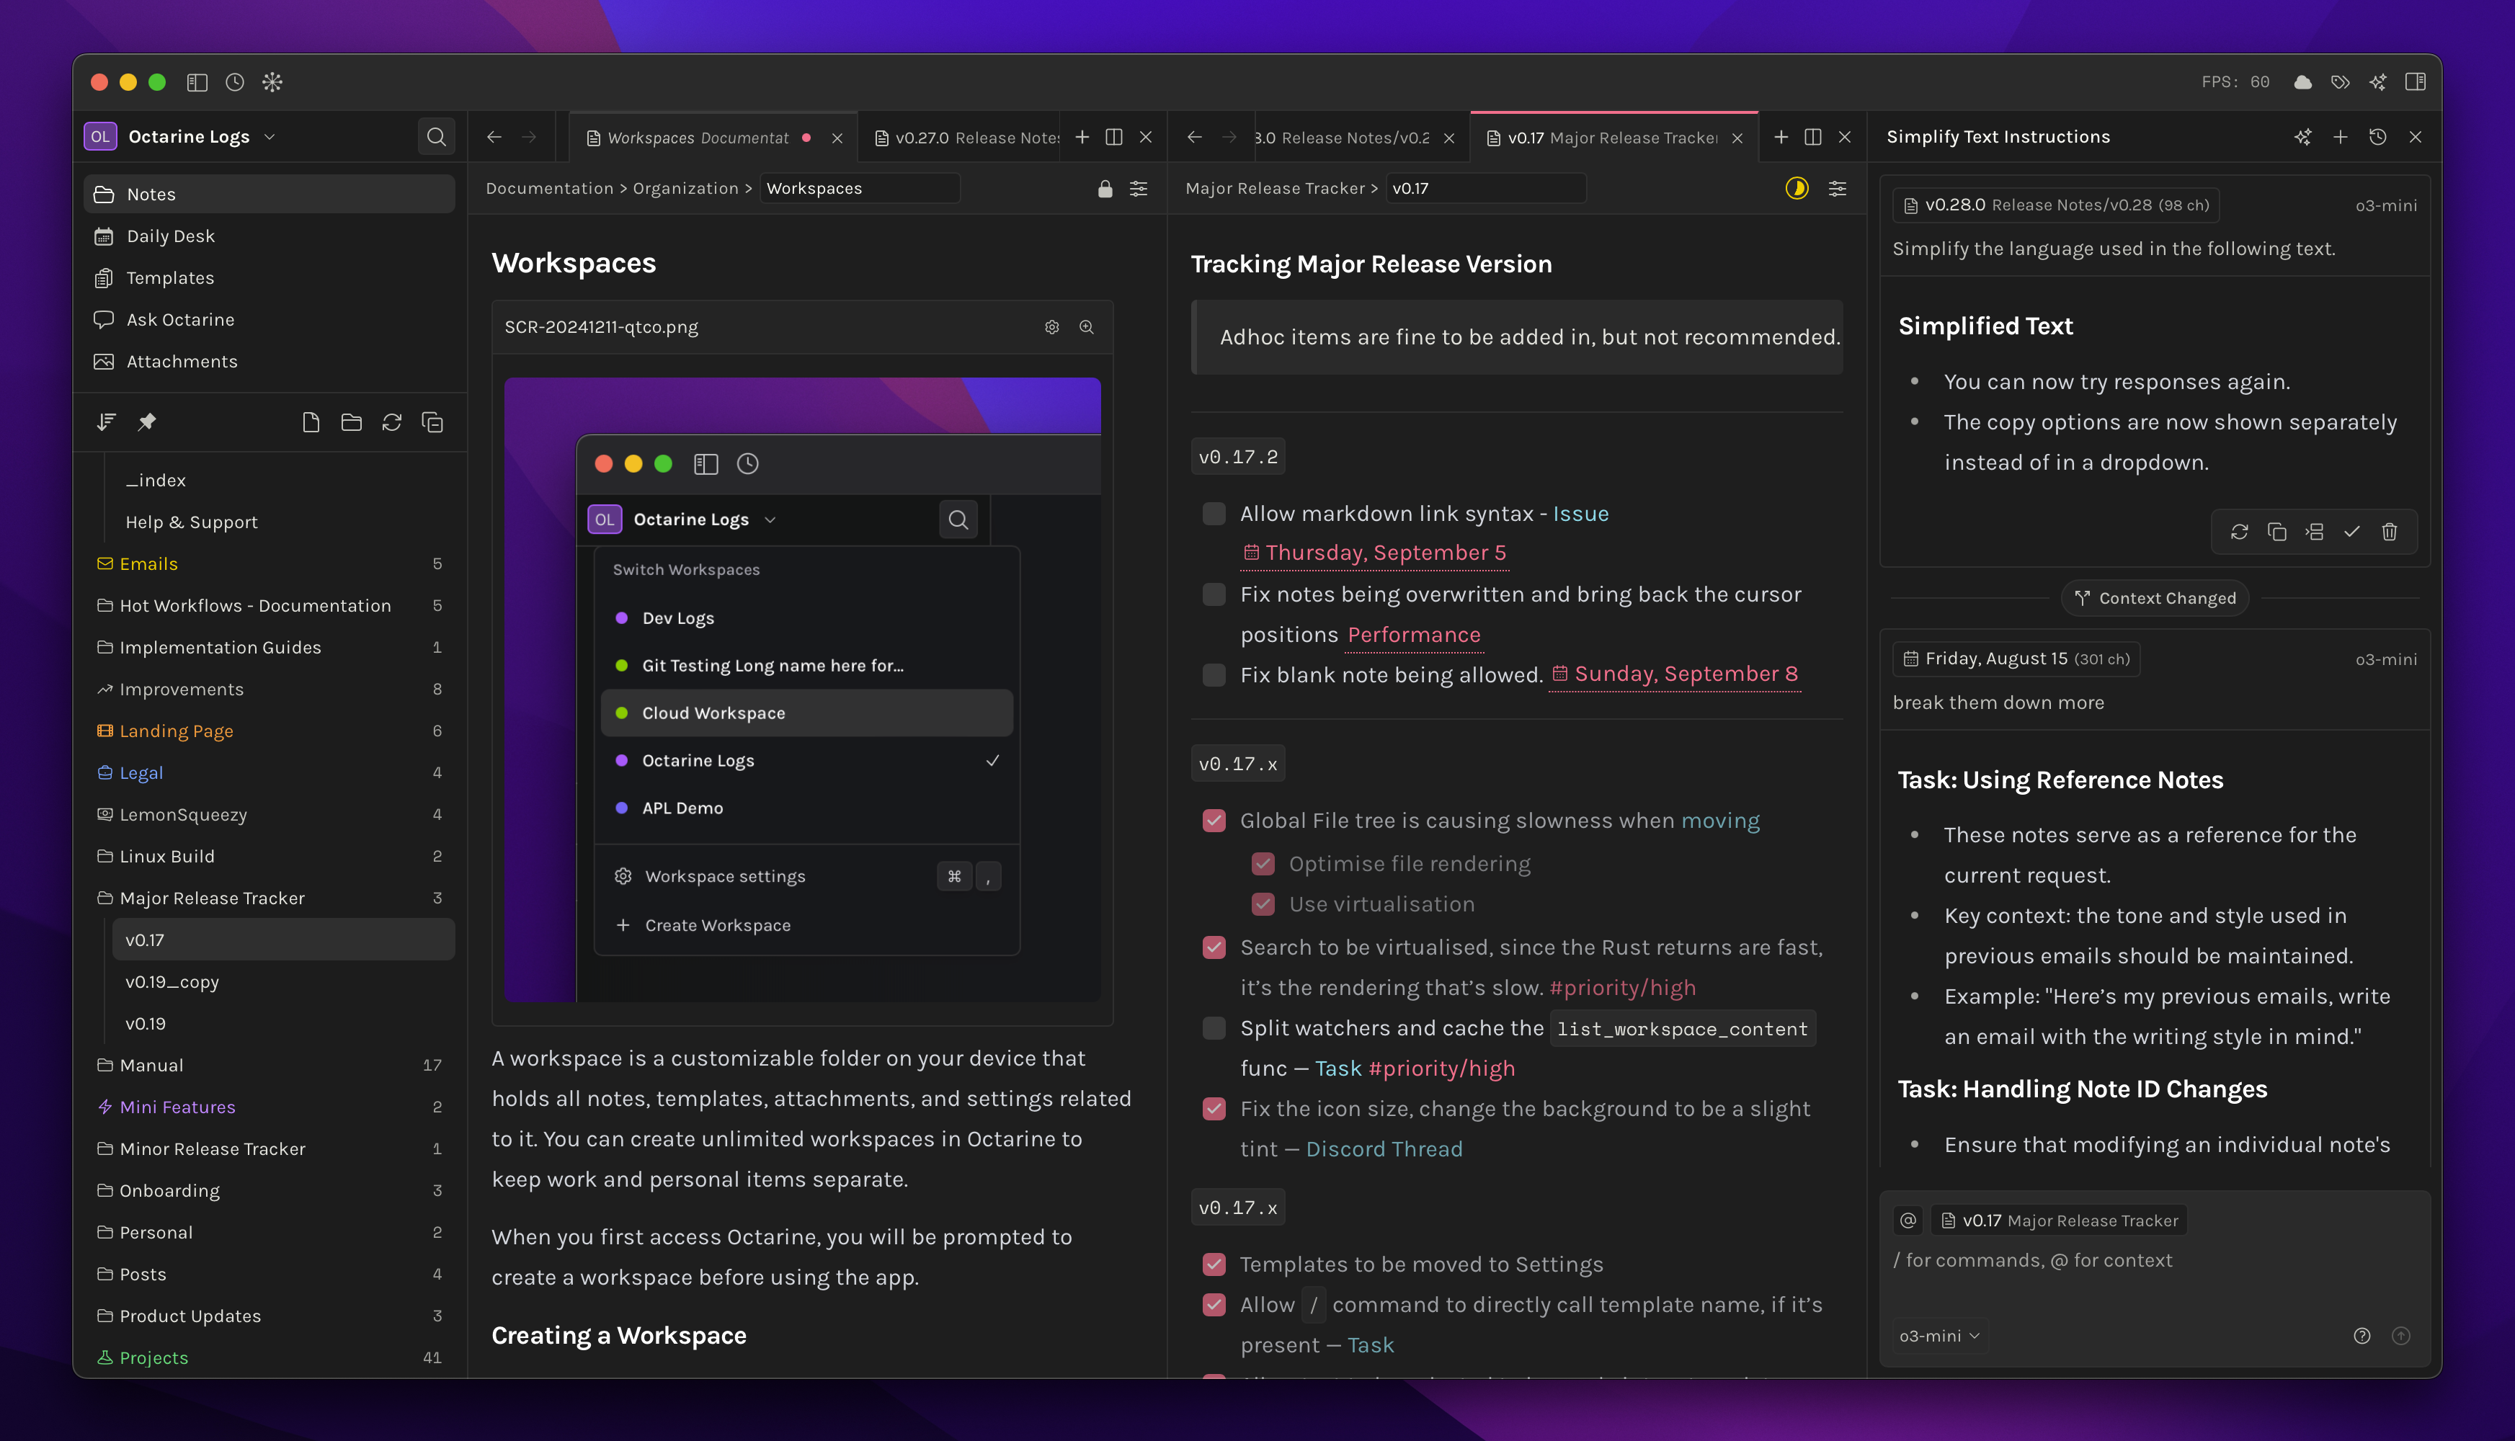
Task: Open Ask Octarine in sidebar
Action: pos(270,320)
